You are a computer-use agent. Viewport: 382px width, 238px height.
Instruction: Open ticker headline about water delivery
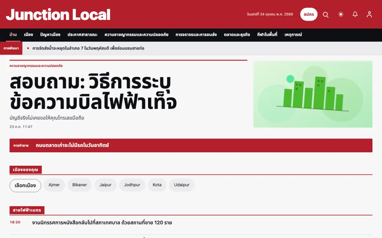pos(88,48)
